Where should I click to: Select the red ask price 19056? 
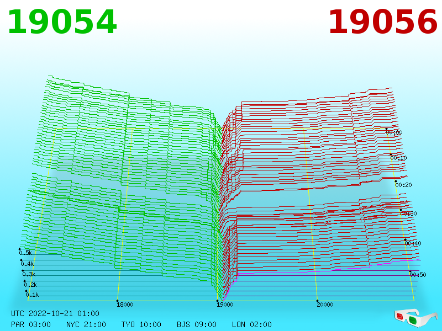click(383, 22)
